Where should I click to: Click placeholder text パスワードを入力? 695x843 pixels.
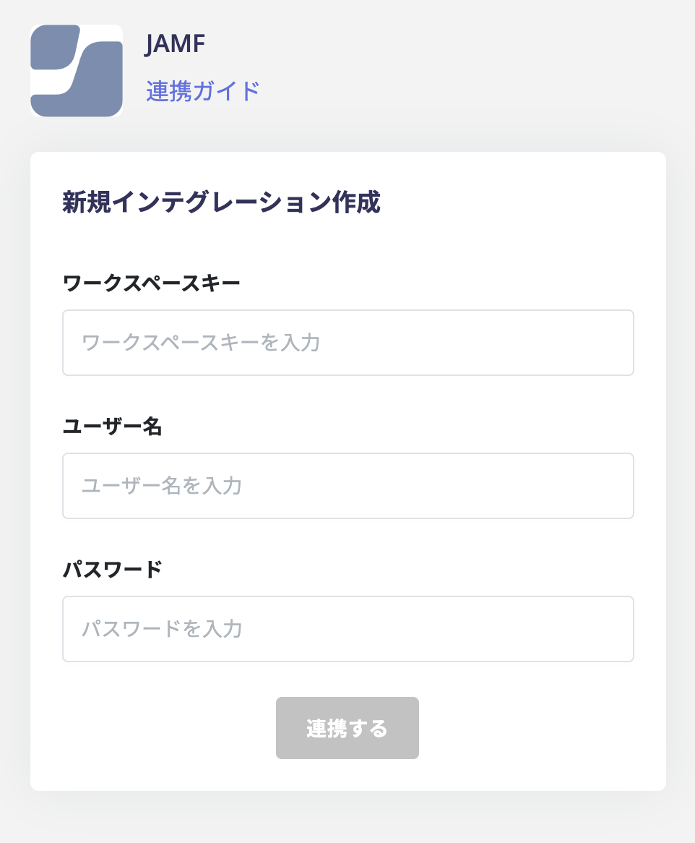[162, 628]
